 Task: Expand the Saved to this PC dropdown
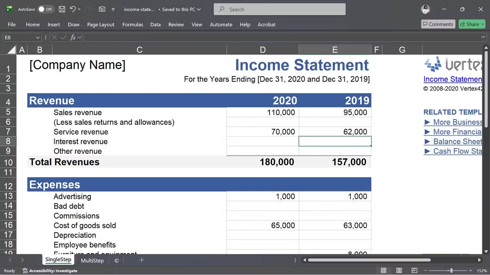pyautogui.click(x=200, y=9)
